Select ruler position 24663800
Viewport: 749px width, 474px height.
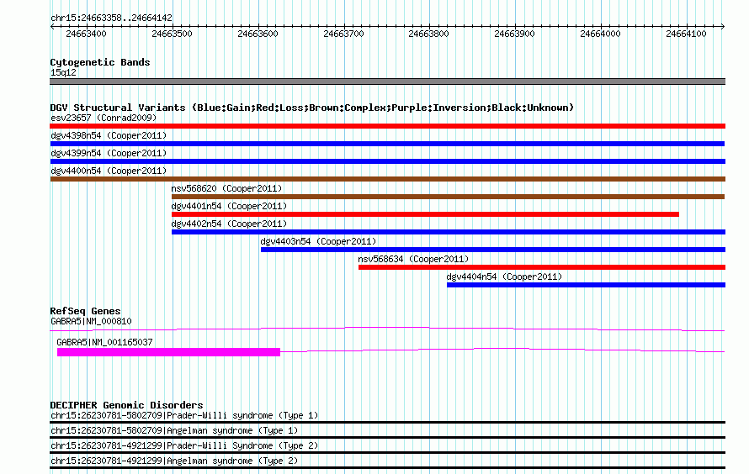[429, 34]
